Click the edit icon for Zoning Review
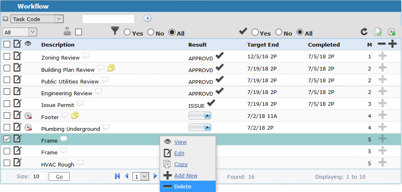Image resolution: width=402 pixels, height=192 pixels. point(17,56)
